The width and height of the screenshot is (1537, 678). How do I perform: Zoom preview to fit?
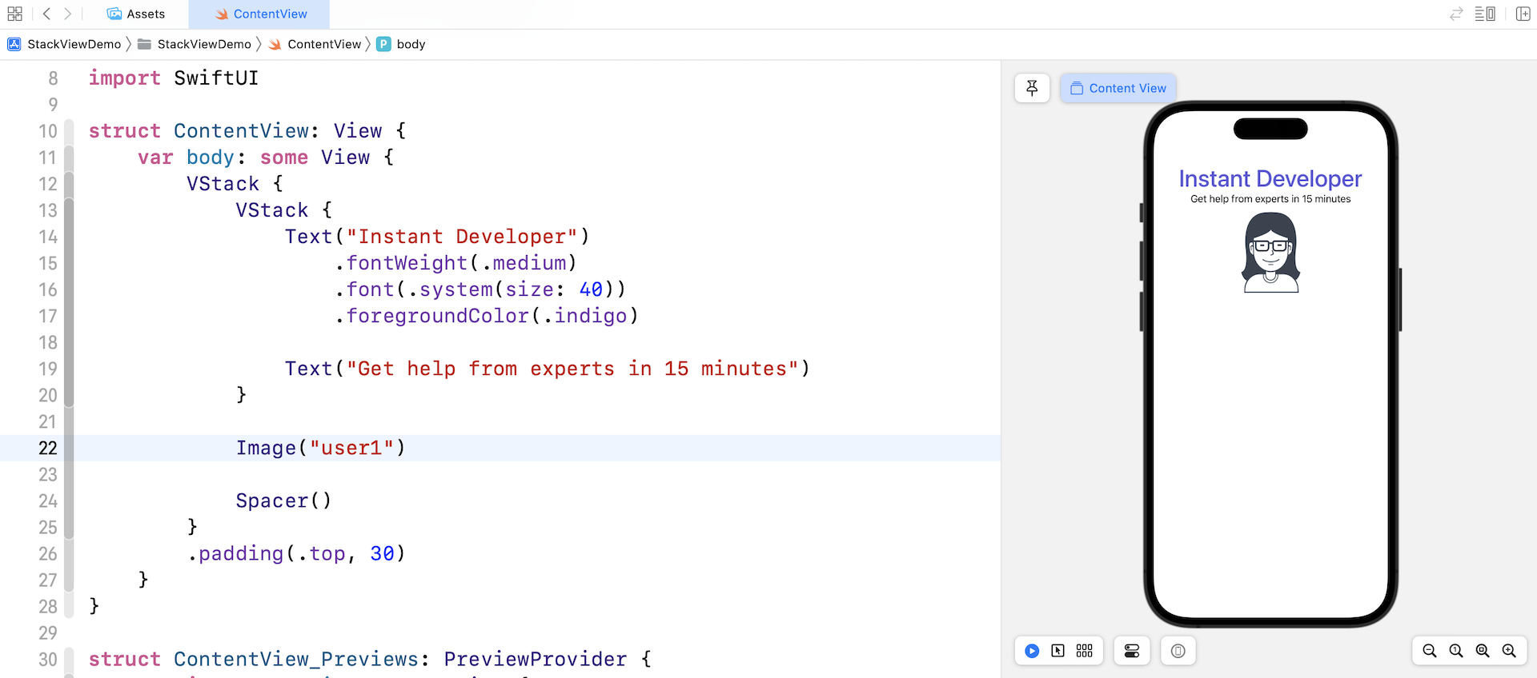point(1483,651)
